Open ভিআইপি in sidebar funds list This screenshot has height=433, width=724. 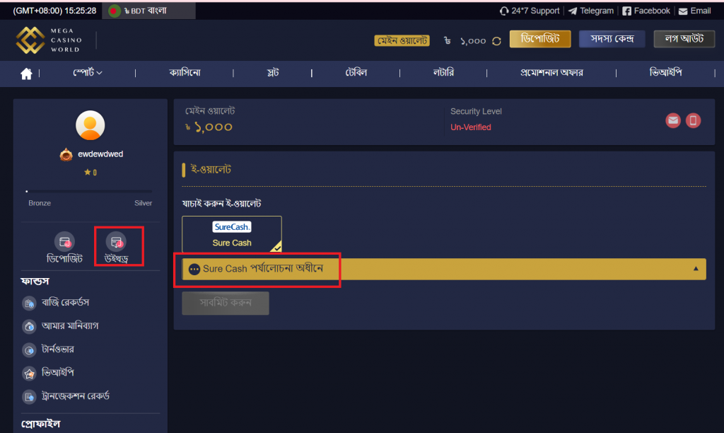point(48,373)
